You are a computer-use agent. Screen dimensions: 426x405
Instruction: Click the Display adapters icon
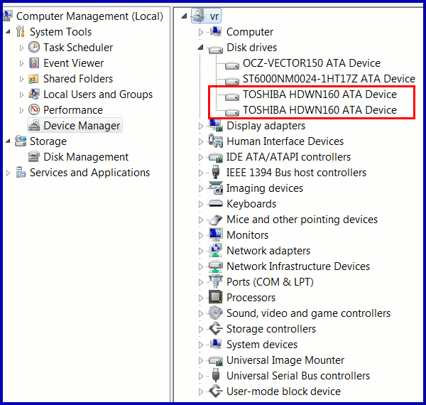click(216, 126)
